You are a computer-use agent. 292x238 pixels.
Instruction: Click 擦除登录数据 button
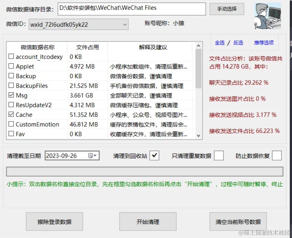54,222
